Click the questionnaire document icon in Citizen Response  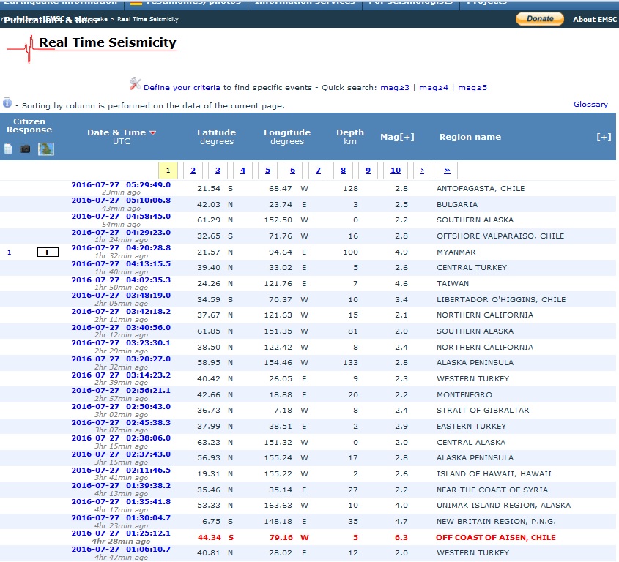8,149
